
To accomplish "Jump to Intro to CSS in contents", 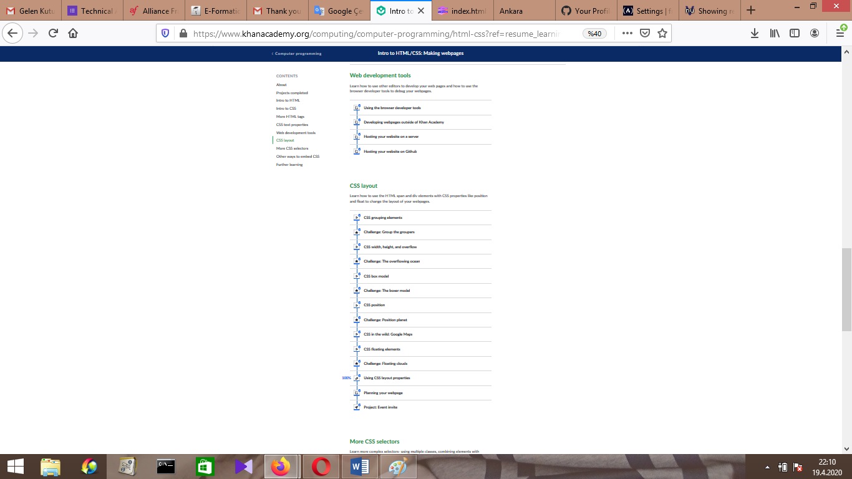I will pyautogui.click(x=286, y=109).
